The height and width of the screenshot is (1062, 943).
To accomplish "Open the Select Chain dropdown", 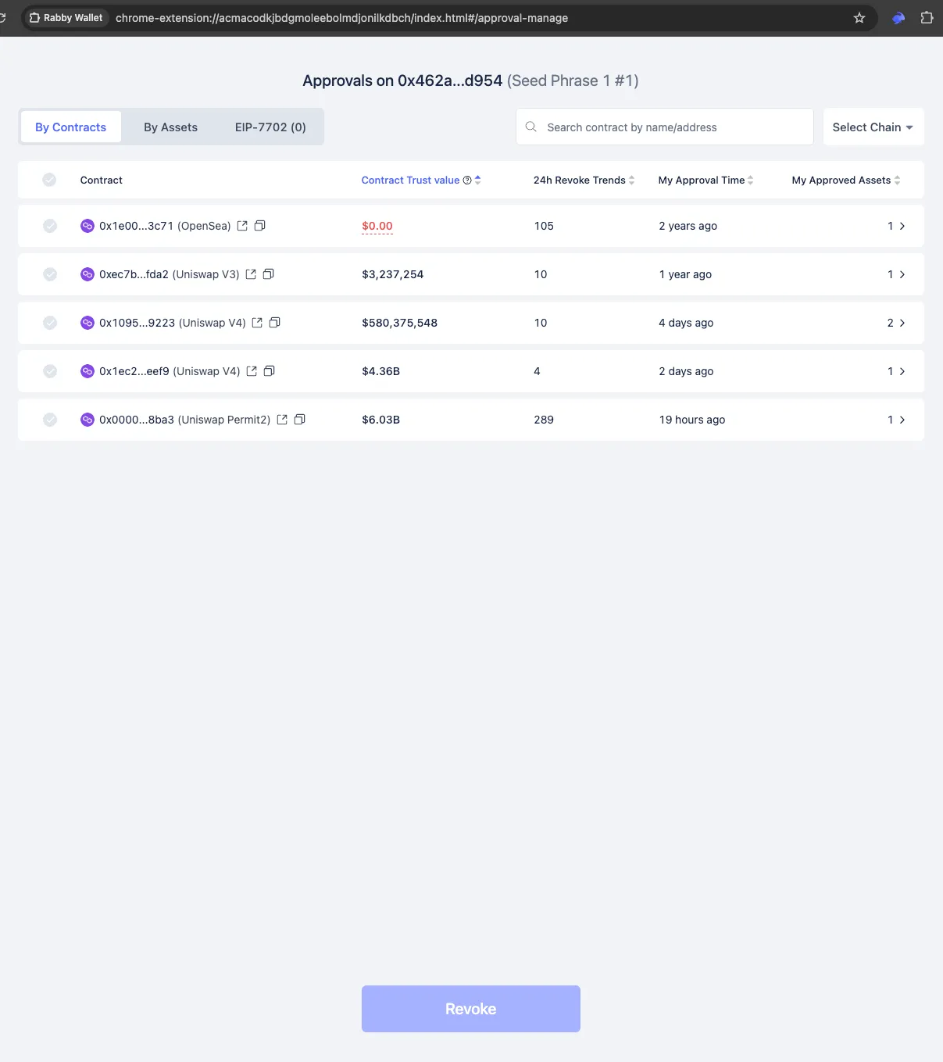I will tap(873, 127).
